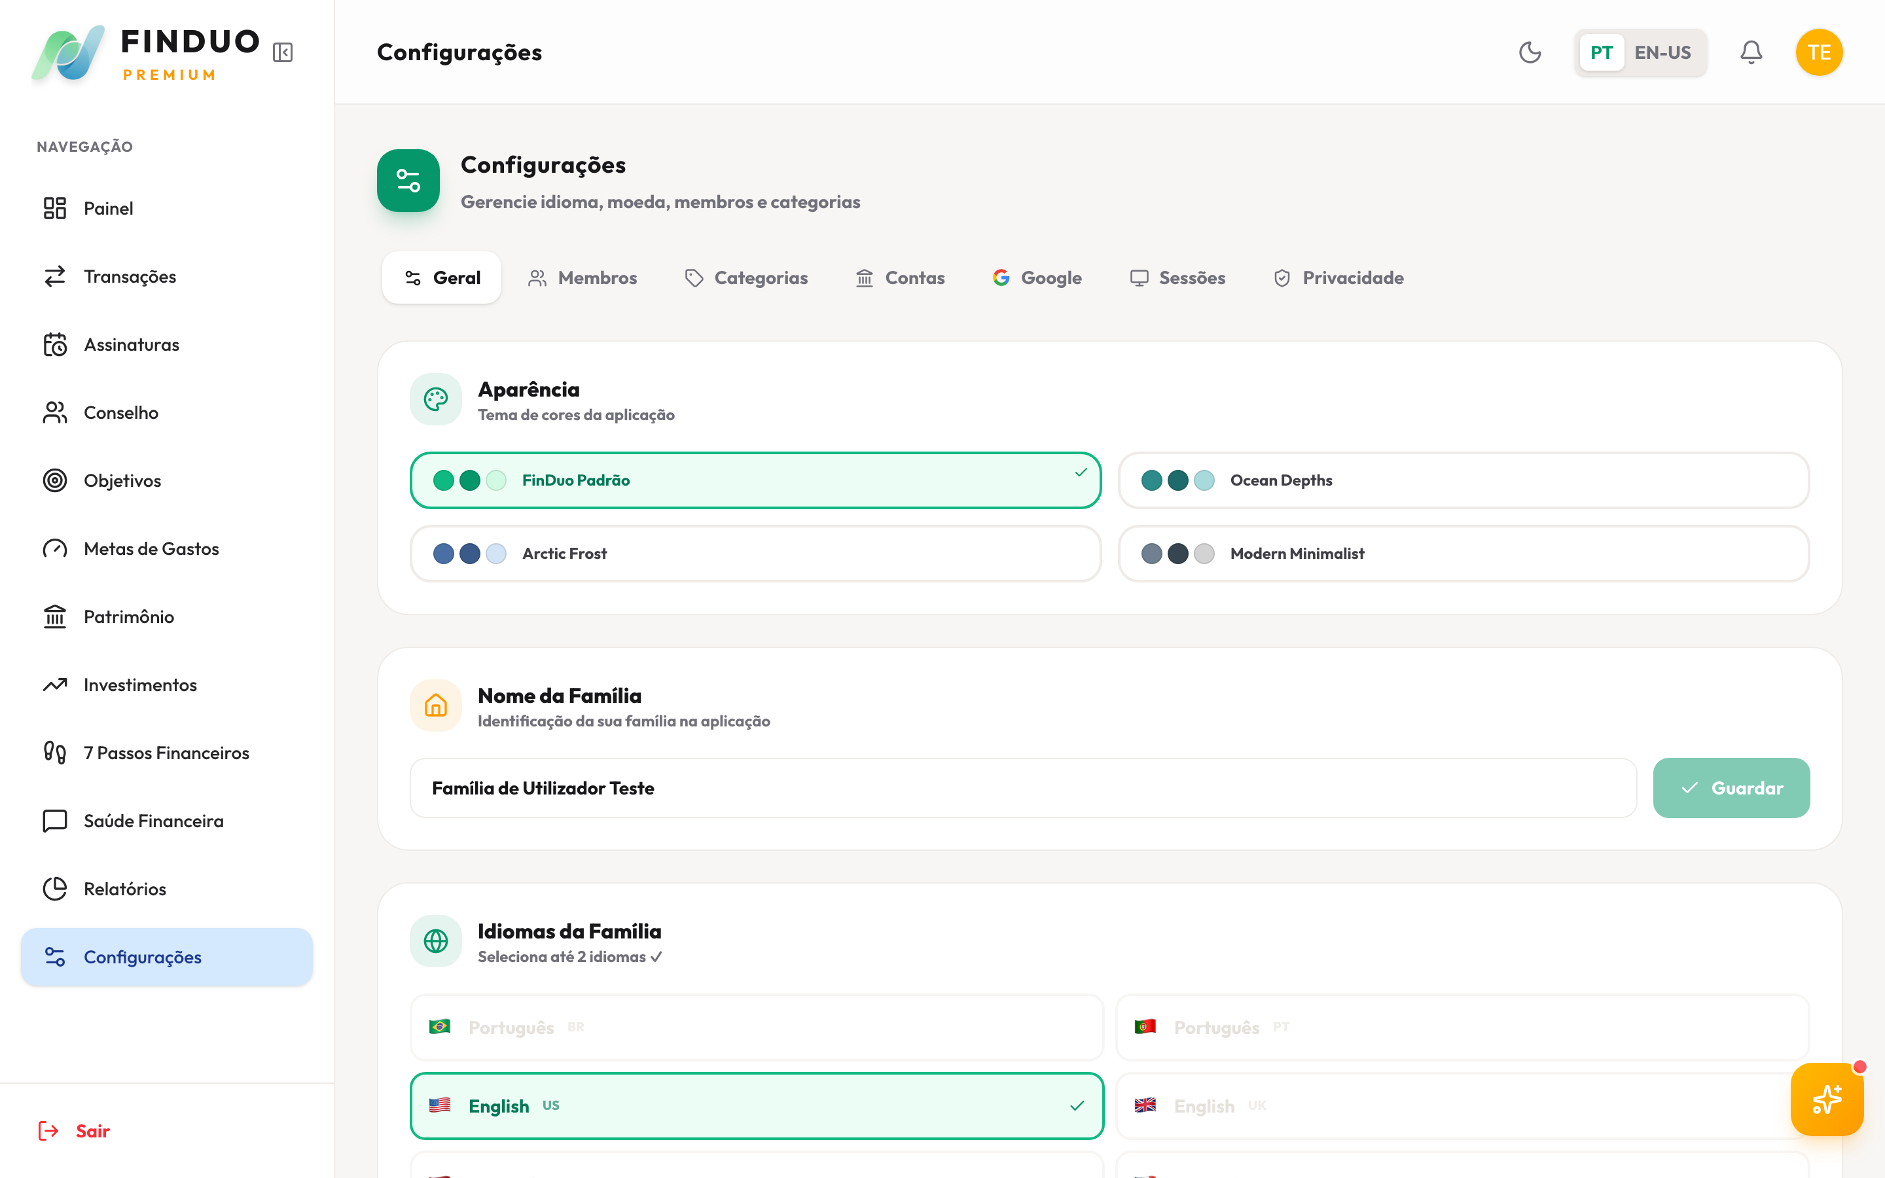The width and height of the screenshot is (1885, 1178).
Task: Toggle dark mode with the moon icon
Action: [1529, 52]
